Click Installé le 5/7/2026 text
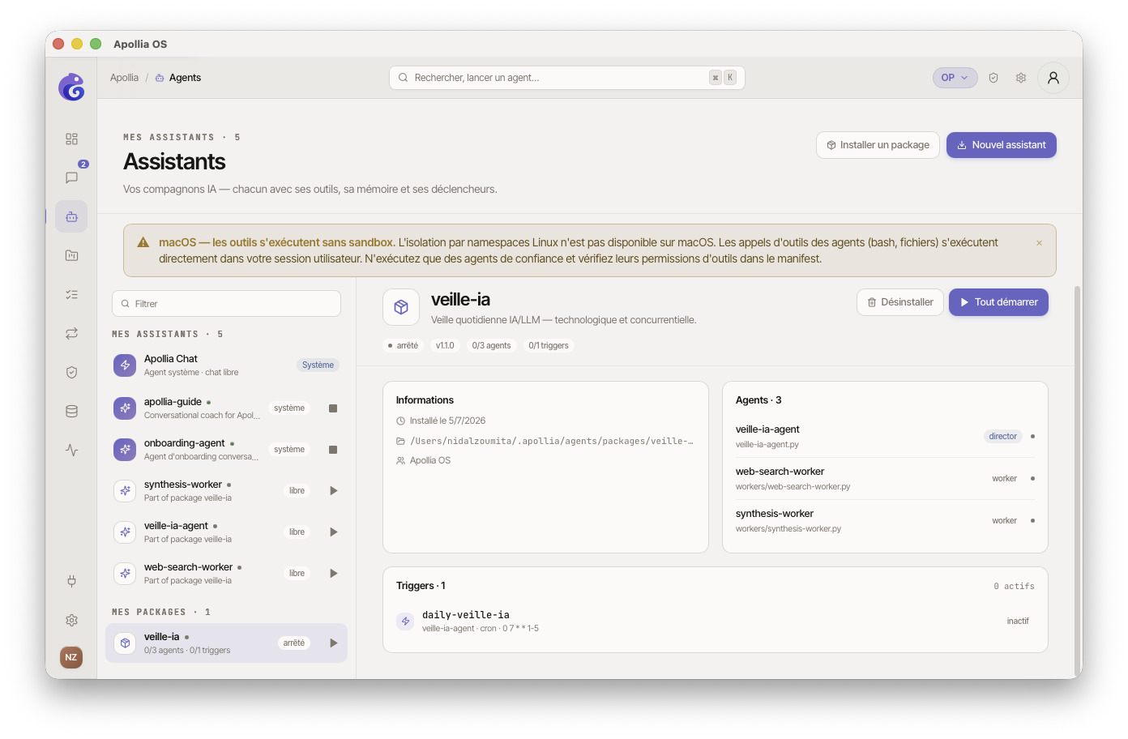The width and height of the screenshot is (1128, 739). (447, 421)
